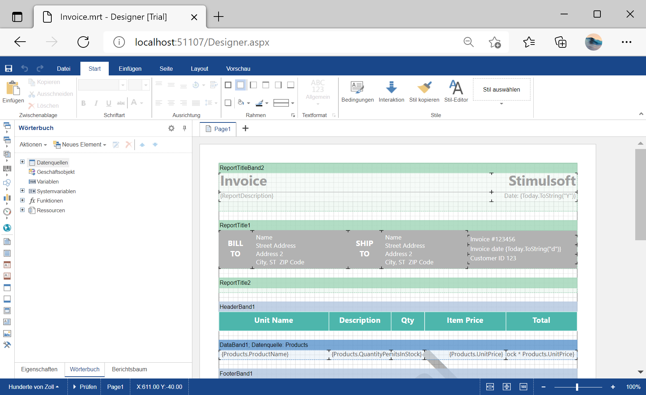Select the bands category icon in sidebar

[x=7, y=125]
